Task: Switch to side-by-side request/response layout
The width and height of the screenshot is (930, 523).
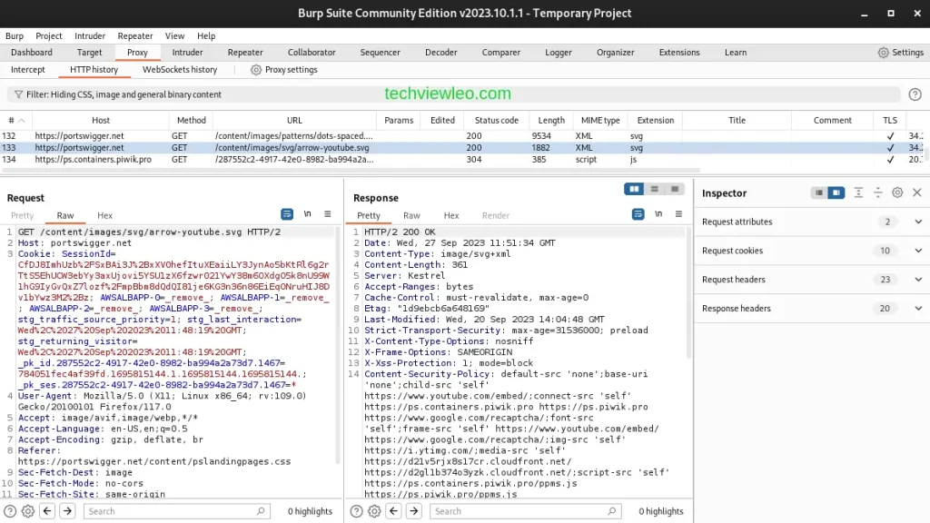Action: tap(635, 189)
